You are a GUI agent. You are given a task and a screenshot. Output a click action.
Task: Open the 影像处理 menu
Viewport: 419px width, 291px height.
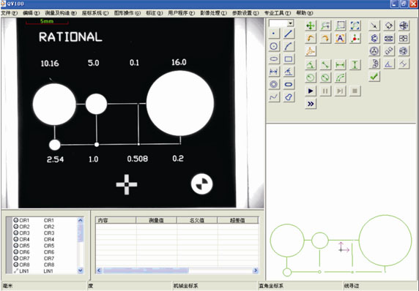coord(213,13)
